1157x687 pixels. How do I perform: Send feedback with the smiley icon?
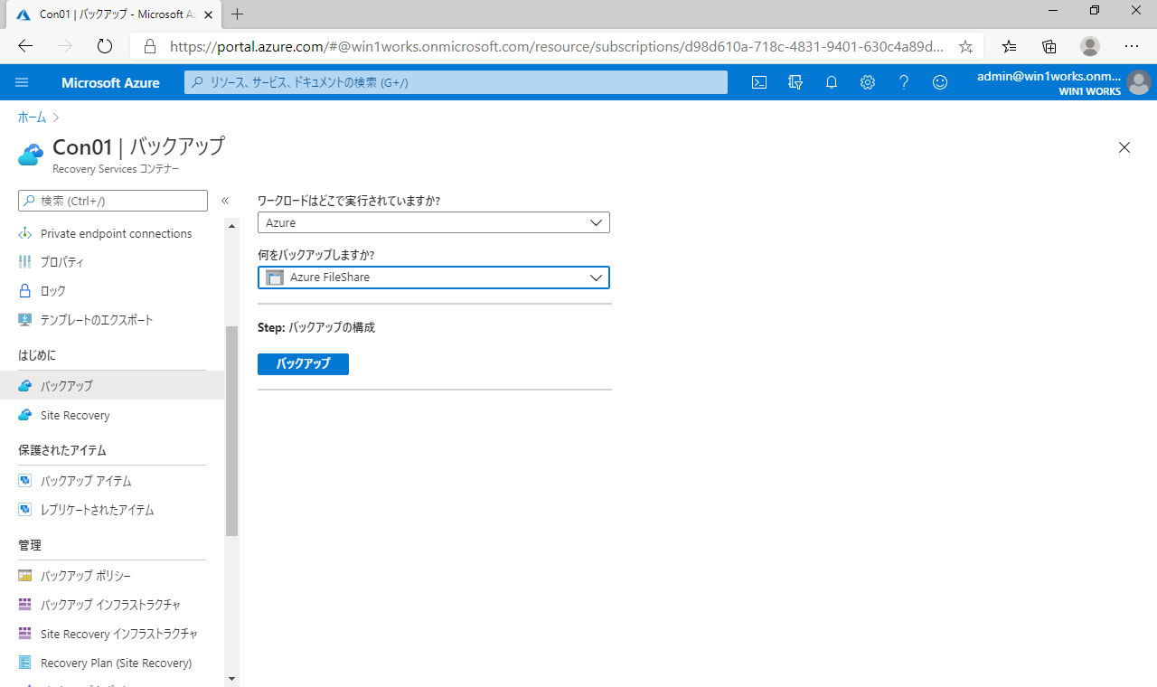pos(940,82)
